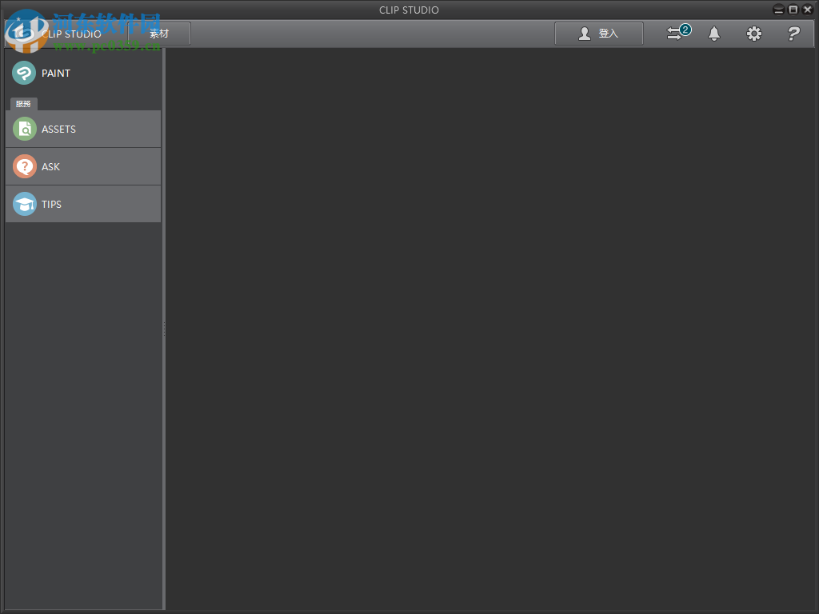Minimize the CLIP STUDIO window
This screenshot has height=614, width=819.
[x=778, y=9]
